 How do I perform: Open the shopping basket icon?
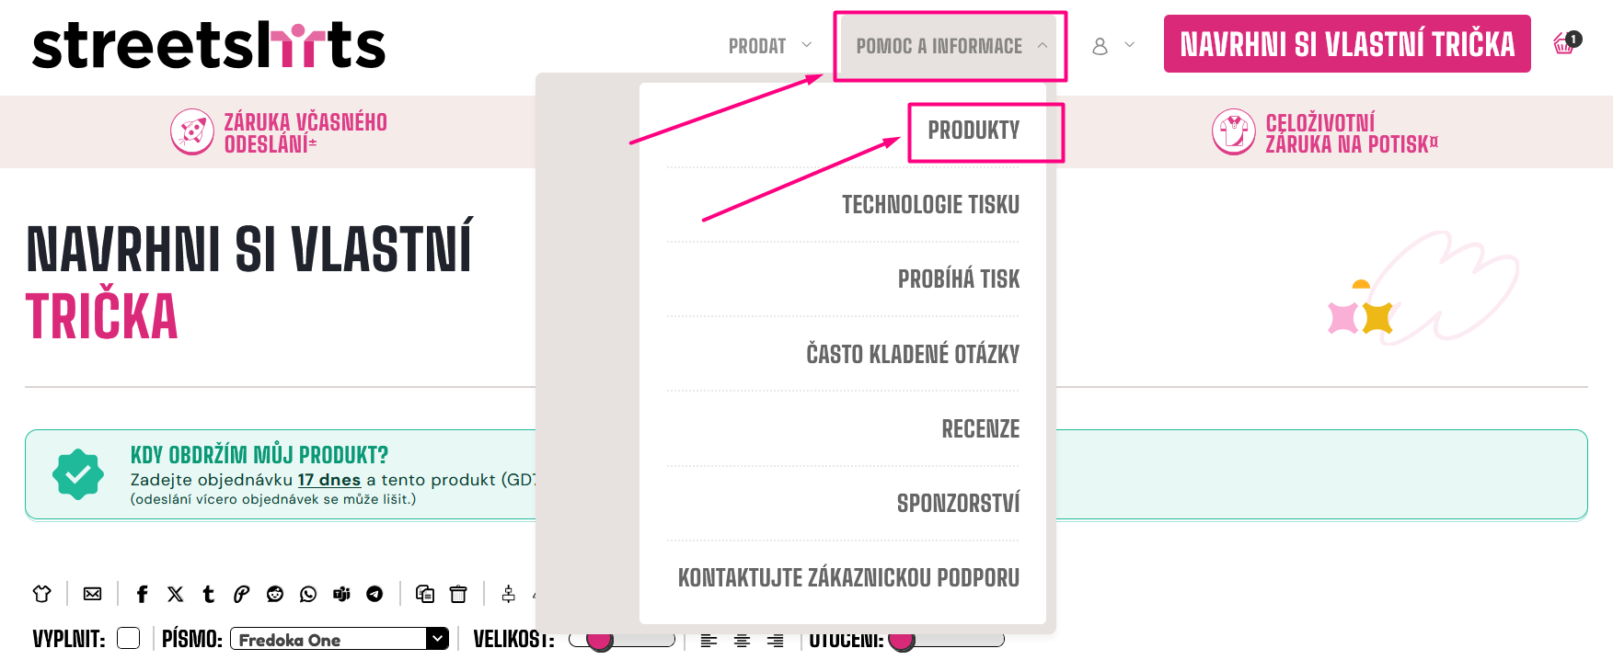pyautogui.click(x=1565, y=43)
